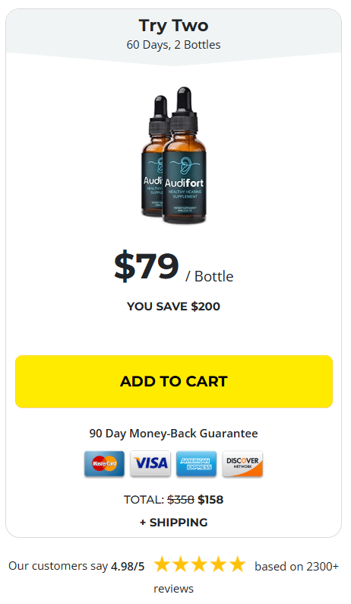This screenshot has height=604, width=351.
Task: Click the Try Two heading
Action: (x=173, y=25)
